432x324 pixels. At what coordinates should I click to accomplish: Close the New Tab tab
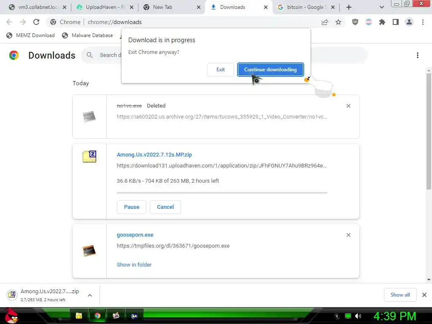point(199,7)
